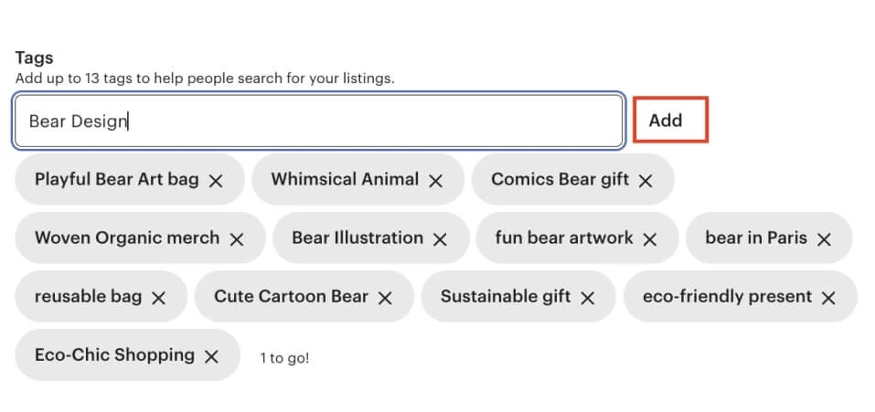Remove the reusable bag tag
The image size is (875, 412).
pyautogui.click(x=158, y=298)
